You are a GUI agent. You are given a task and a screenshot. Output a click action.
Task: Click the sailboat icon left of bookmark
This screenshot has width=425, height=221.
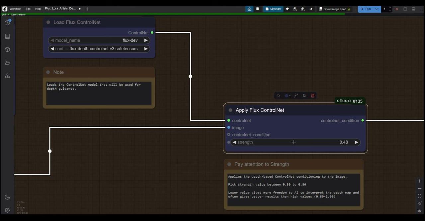tap(250, 9)
